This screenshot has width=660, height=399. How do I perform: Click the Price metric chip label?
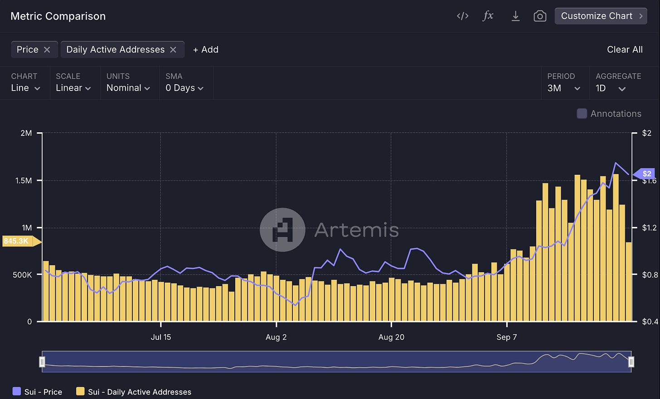click(28, 50)
